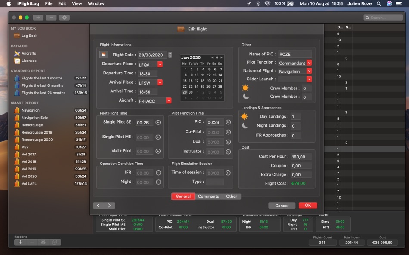Open the Glider Launch dropdown
Image resolution: width=409 pixels, height=255 pixels.
309,79
